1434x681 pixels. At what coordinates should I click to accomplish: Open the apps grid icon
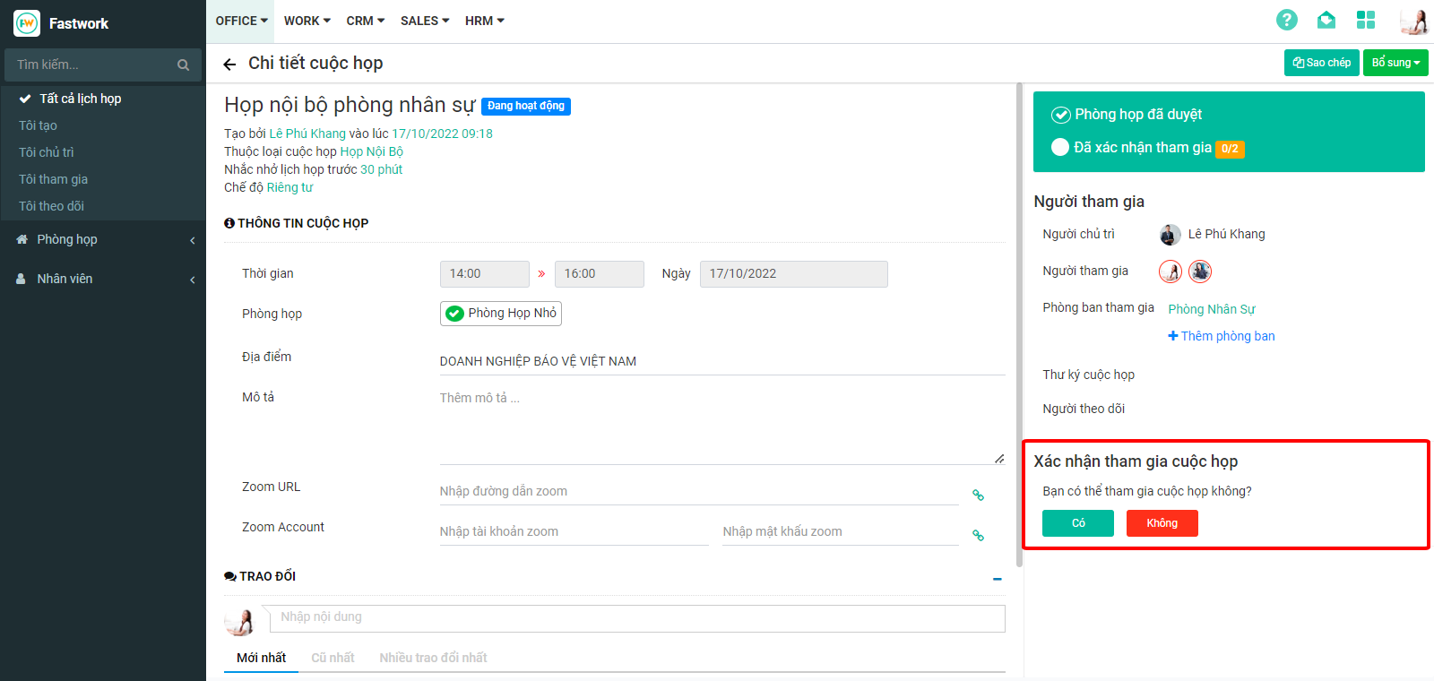[x=1365, y=20]
